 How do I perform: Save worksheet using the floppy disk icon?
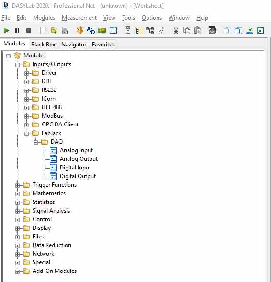65,30
